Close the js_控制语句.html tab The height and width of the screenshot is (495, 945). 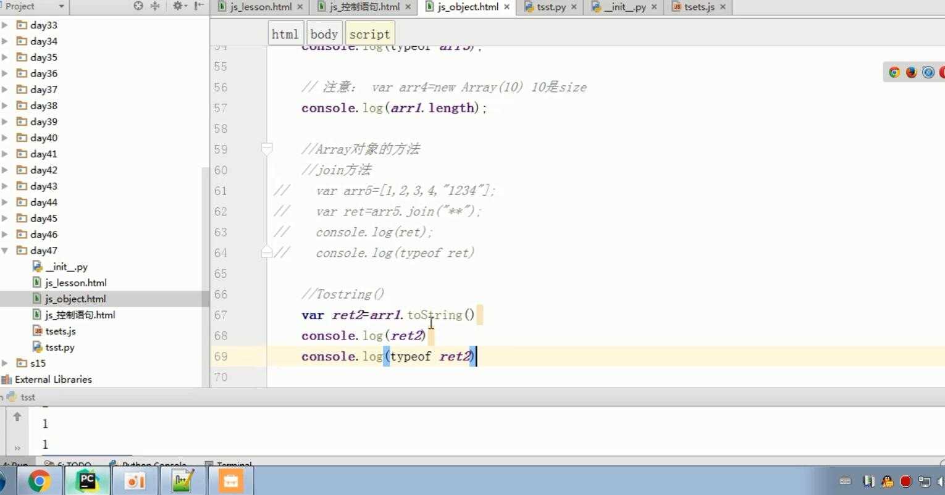pyautogui.click(x=408, y=7)
